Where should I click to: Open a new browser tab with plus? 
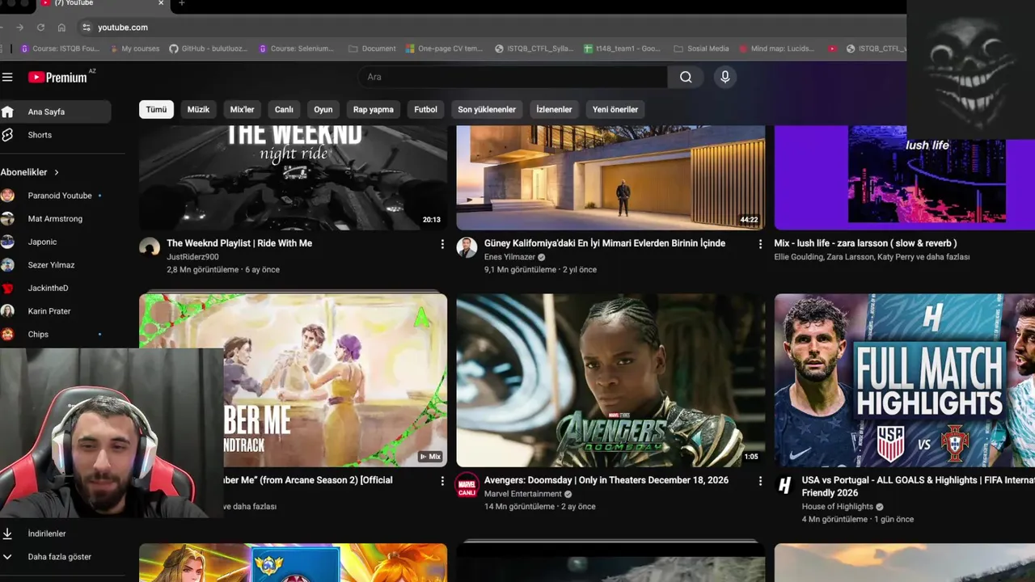coord(181,3)
